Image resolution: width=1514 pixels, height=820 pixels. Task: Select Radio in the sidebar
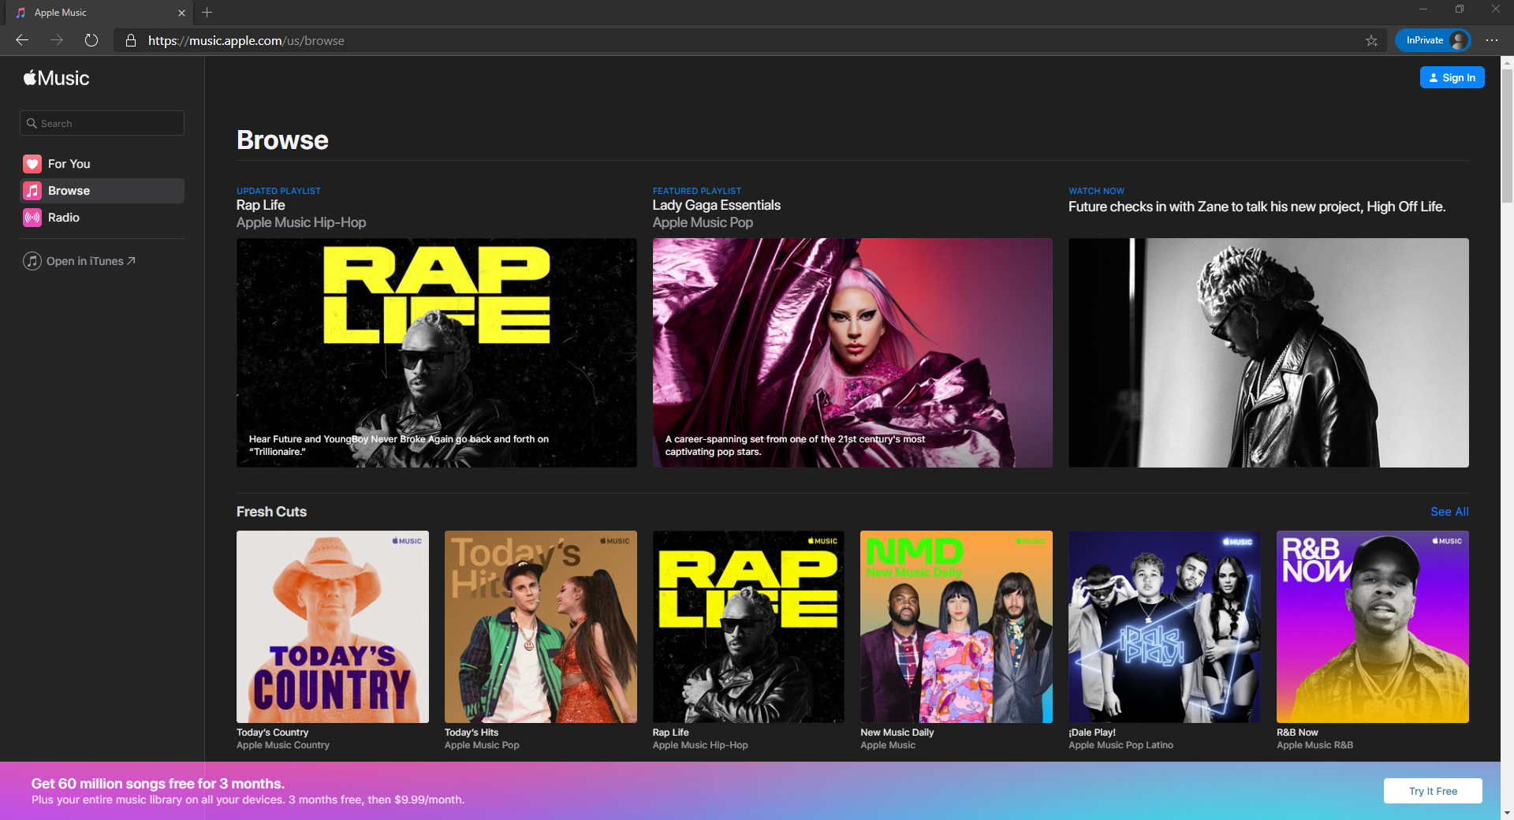[103, 218]
